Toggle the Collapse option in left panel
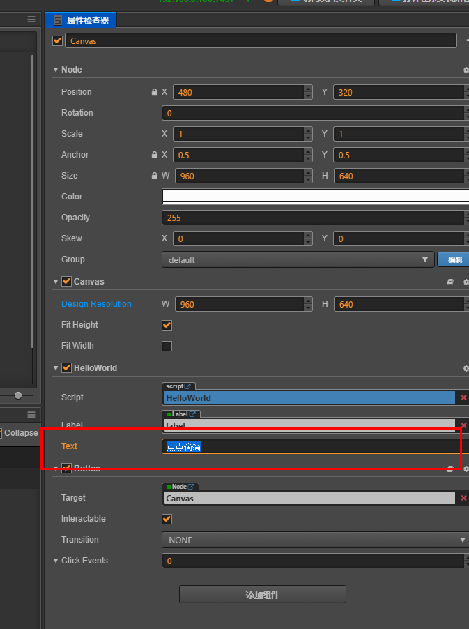 1,433
